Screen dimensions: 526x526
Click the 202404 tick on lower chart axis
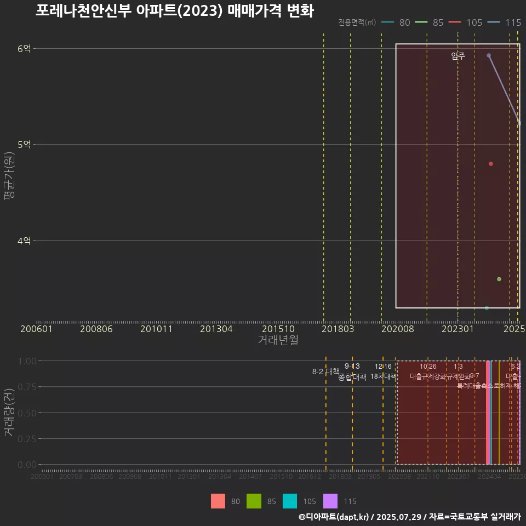click(x=489, y=476)
